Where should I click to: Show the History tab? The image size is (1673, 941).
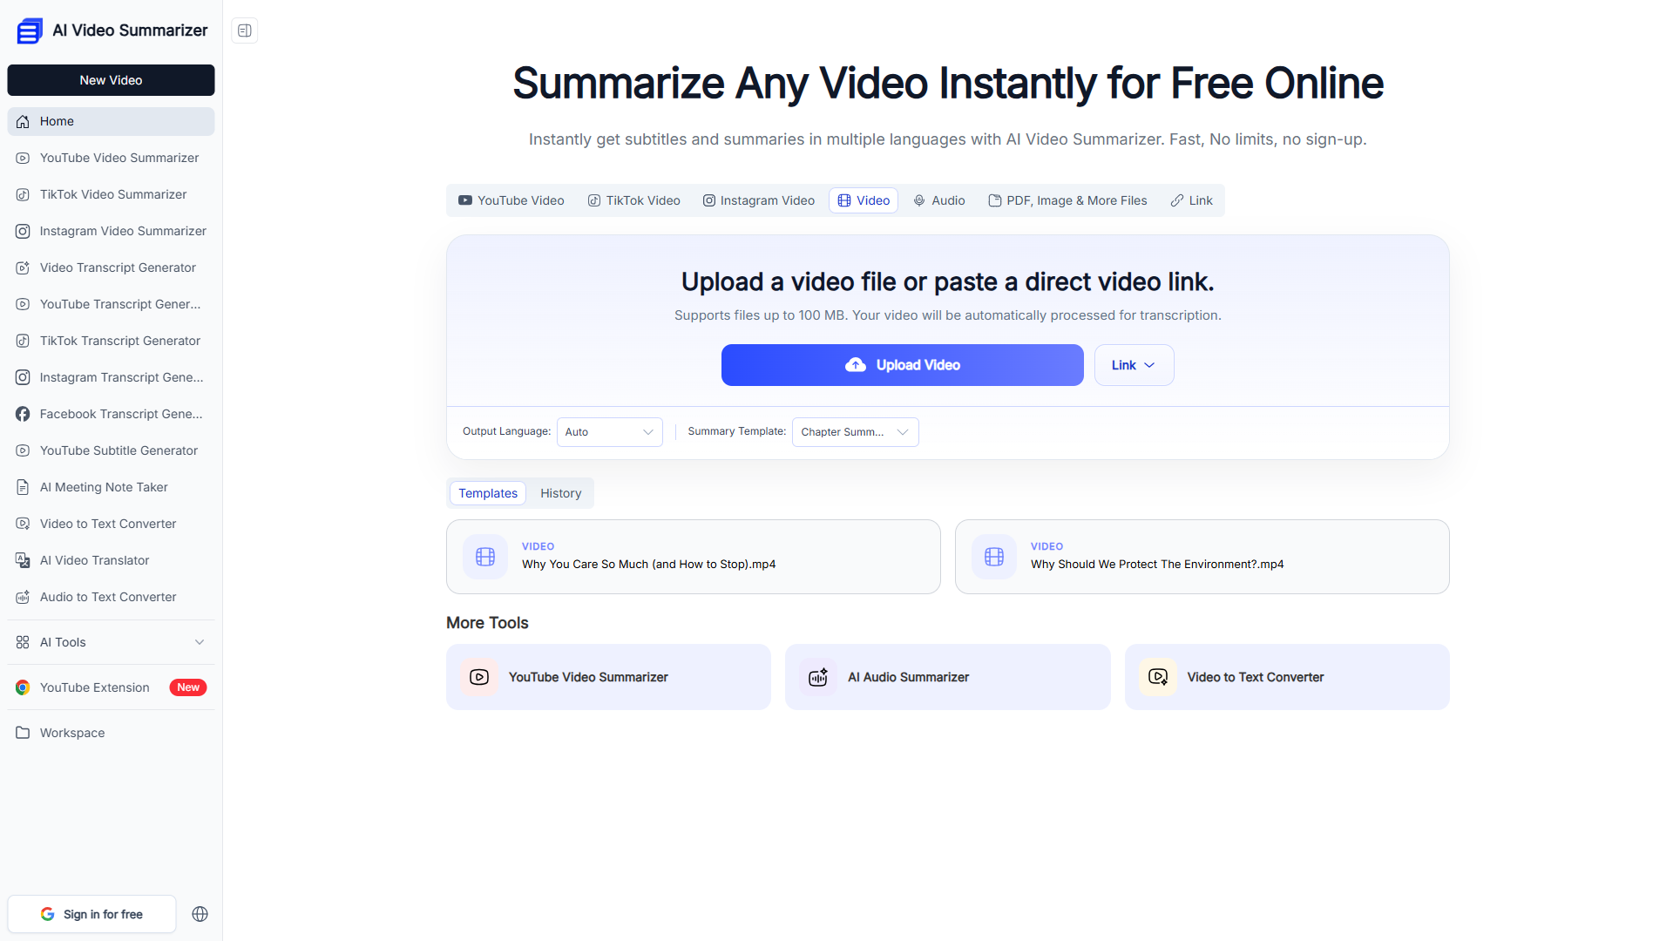(560, 493)
